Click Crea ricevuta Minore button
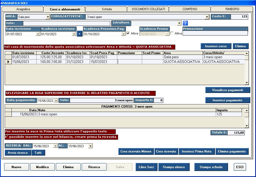The height and width of the screenshot is (177, 256). [136, 151]
